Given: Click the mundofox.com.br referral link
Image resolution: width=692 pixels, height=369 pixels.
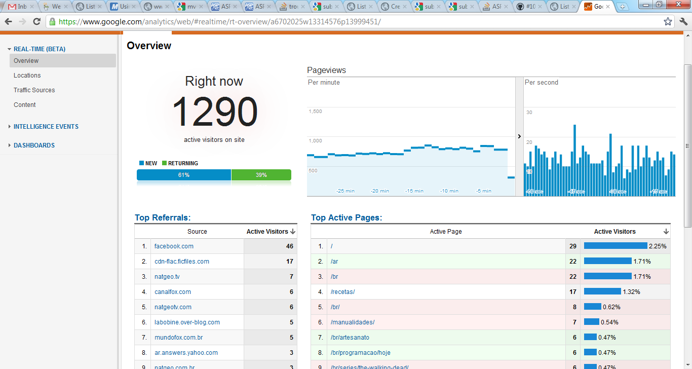Looking at the screenshot, I should coord(179,338).
